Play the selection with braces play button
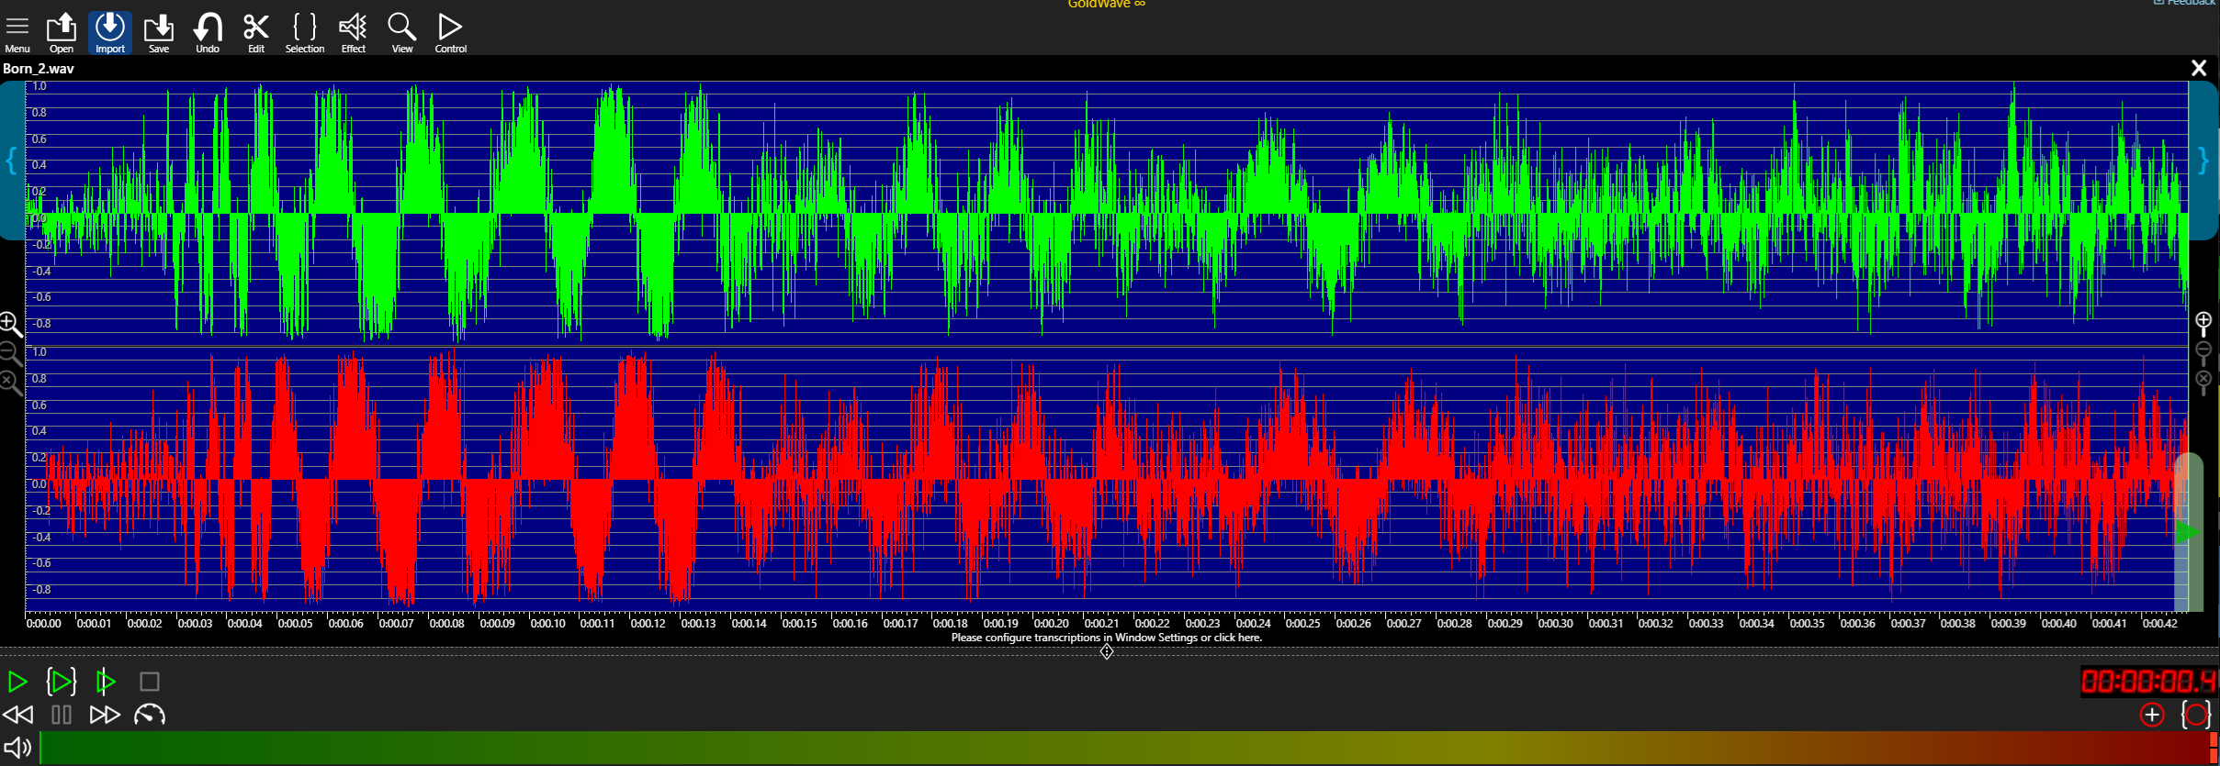The image size is (2220, 766). click(x=62, y=682)
